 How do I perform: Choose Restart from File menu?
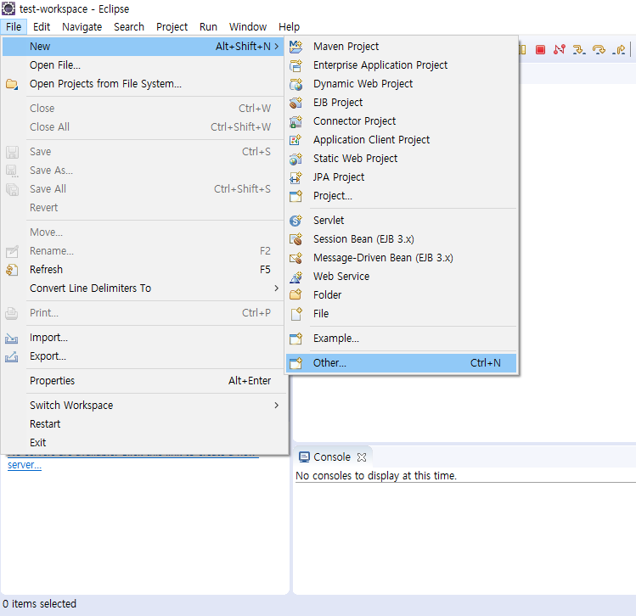coord(143,424)
